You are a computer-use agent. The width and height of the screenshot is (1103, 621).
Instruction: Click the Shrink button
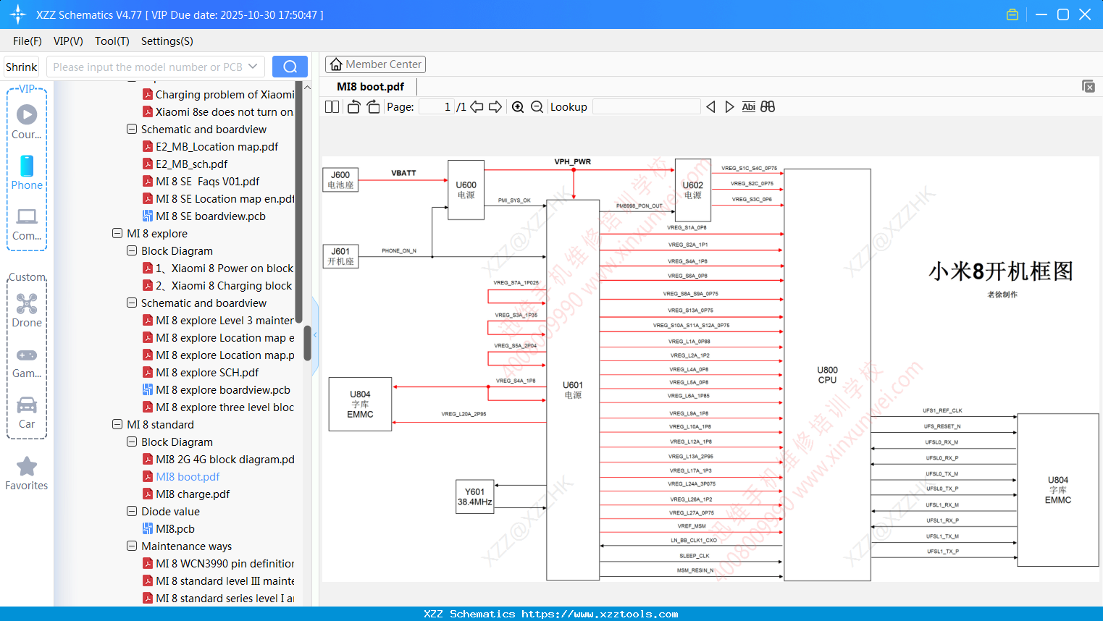pyautogui.click(x=22, y=67)
